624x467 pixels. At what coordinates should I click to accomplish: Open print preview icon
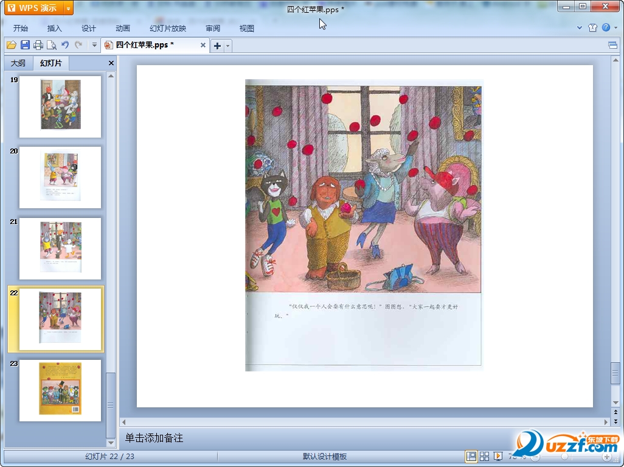tap(51, 45)
